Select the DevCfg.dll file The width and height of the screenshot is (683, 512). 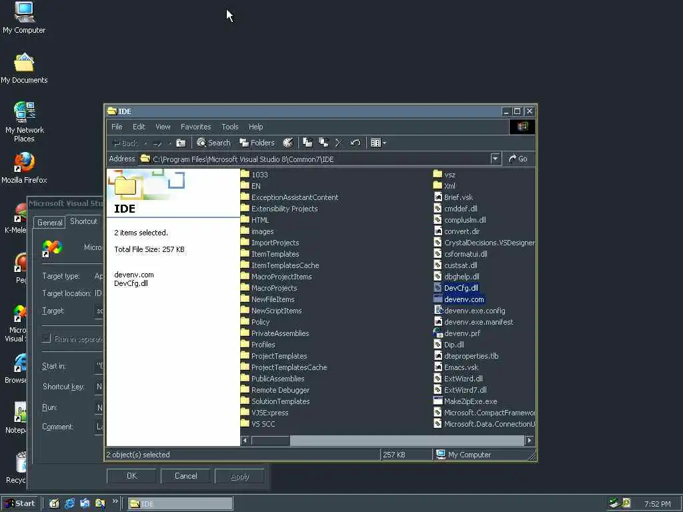456,288
